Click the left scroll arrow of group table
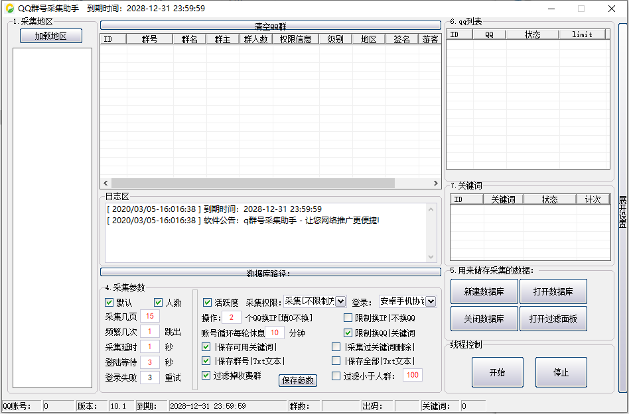Viewport: 629px width, 414px height. tap(105, 183)
